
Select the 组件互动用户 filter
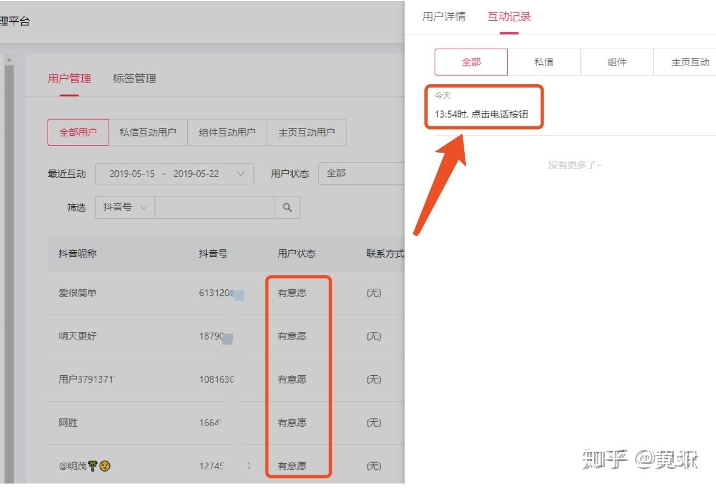[227, 132]
